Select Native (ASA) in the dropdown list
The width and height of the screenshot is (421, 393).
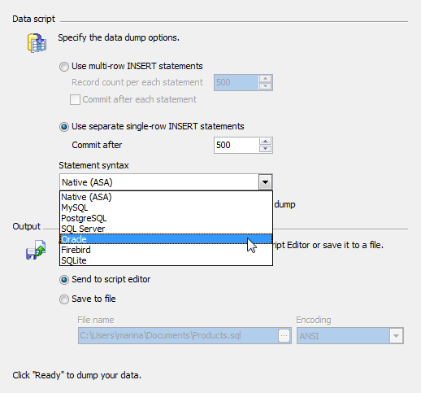(166, 197)
